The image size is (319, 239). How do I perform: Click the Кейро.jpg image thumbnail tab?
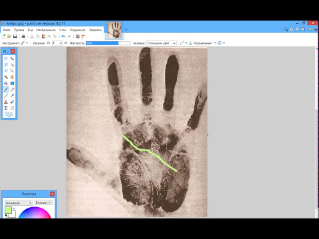(114, 31)
